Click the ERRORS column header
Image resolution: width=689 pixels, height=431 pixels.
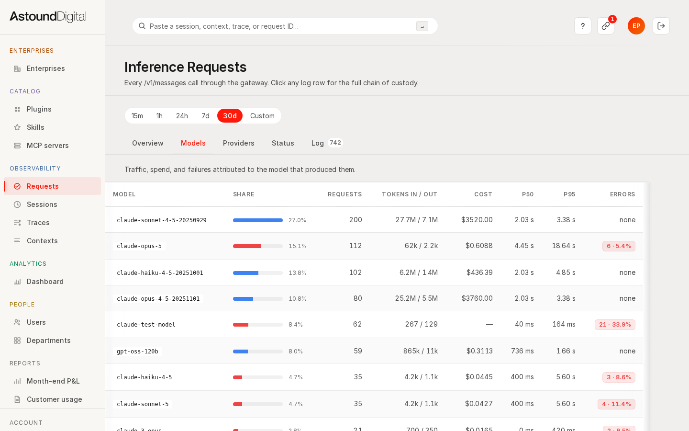pos(622,194)
